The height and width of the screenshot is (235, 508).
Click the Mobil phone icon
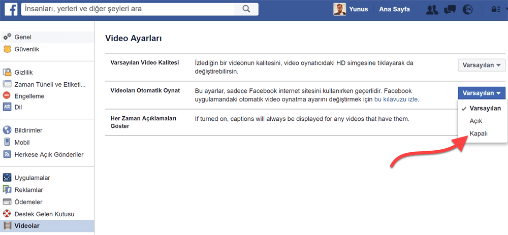point(7,142)
